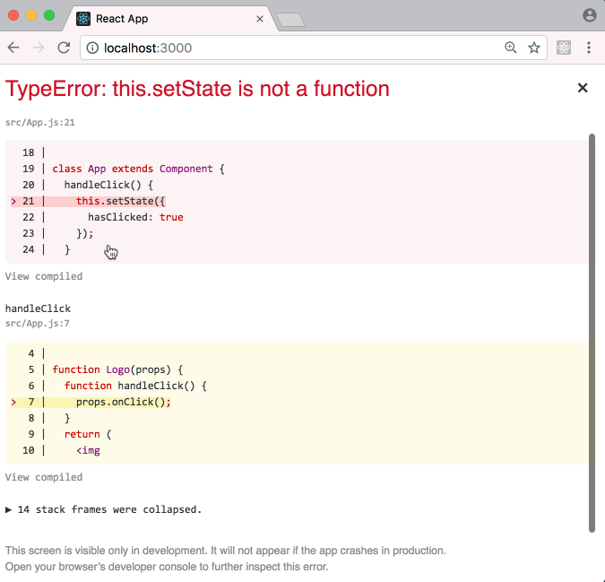Click the highlighted props.onClick(); line
Viewport: 605px width, 582px height.
[91, 402]
